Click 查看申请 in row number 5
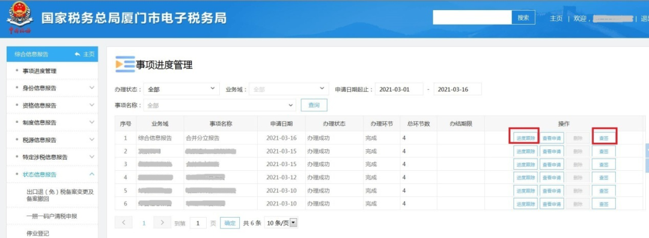This screenshot has height=238, width=649. [x=552, y=191]
